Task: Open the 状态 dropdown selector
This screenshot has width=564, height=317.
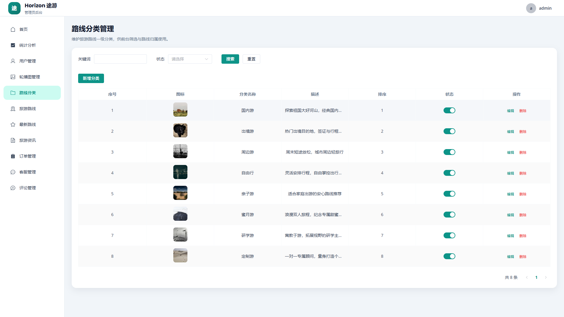Action: pyautogui.click(x=190, y=59)
